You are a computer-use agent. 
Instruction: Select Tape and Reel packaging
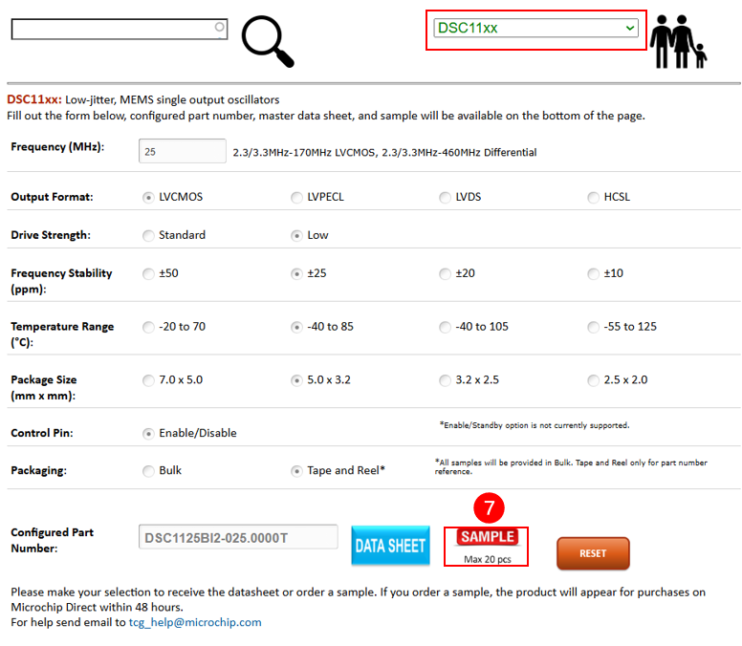[296, 471]
